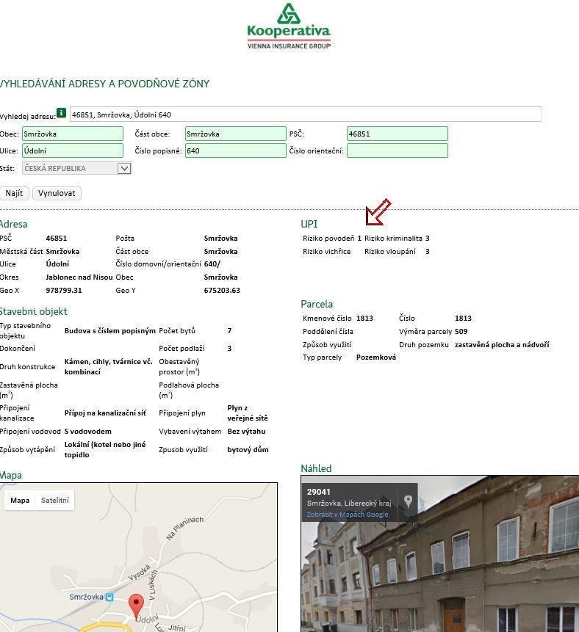
Task: Click the Počet bytů label
Action: tap(177, 331)
